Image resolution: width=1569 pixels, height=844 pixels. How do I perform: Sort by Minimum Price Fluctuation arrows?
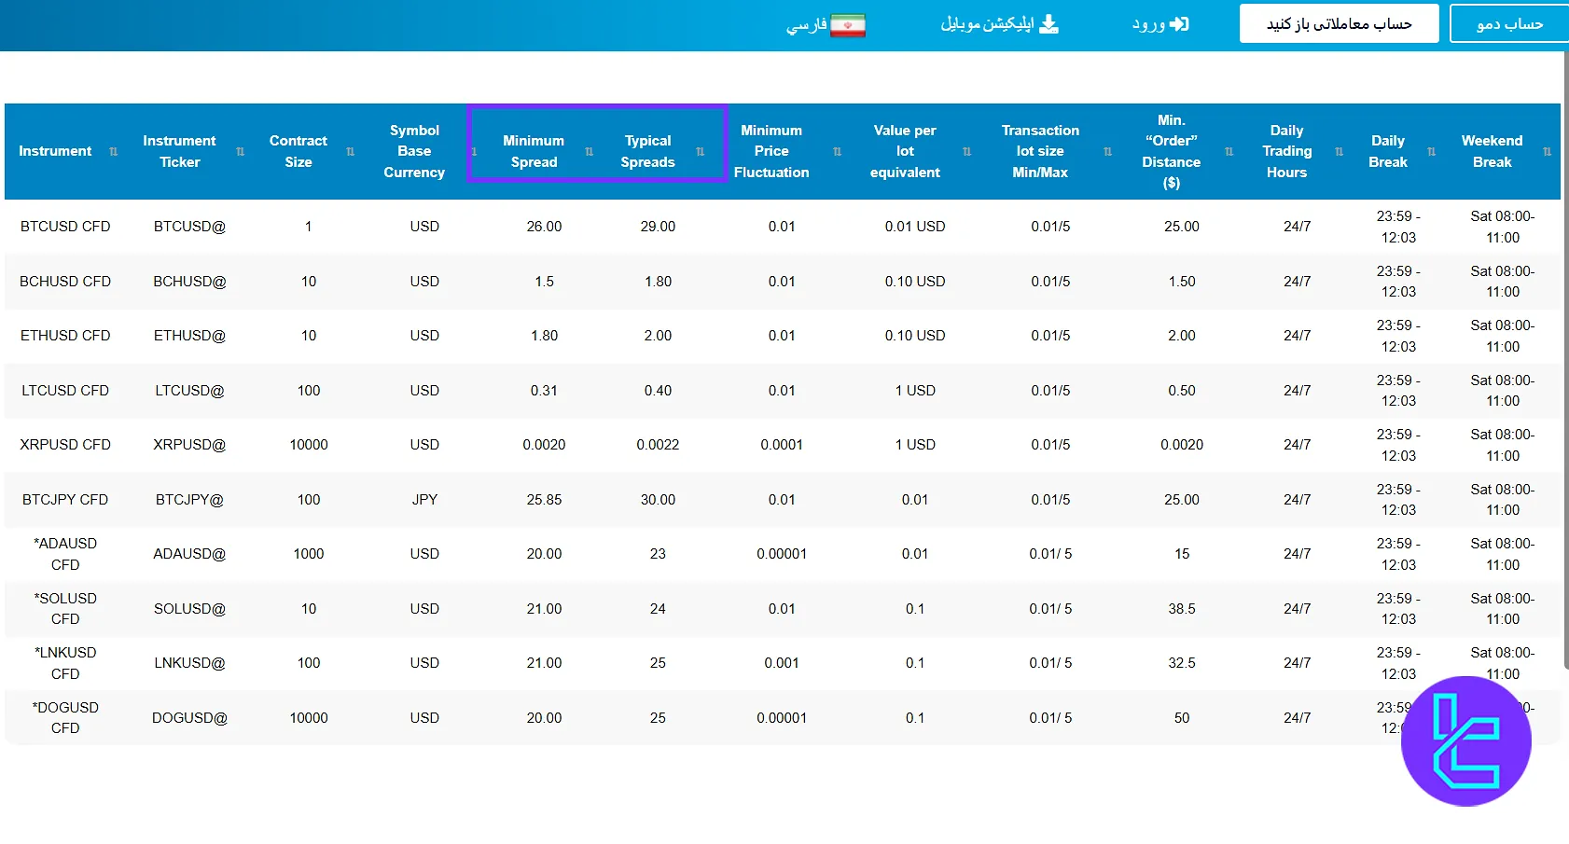pyautogui.click(x=837, y=152)
